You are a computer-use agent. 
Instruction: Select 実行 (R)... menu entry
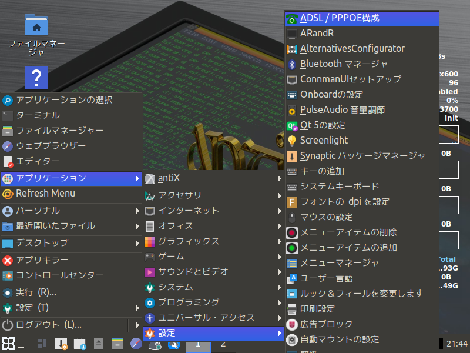click(x=72, y=292)
